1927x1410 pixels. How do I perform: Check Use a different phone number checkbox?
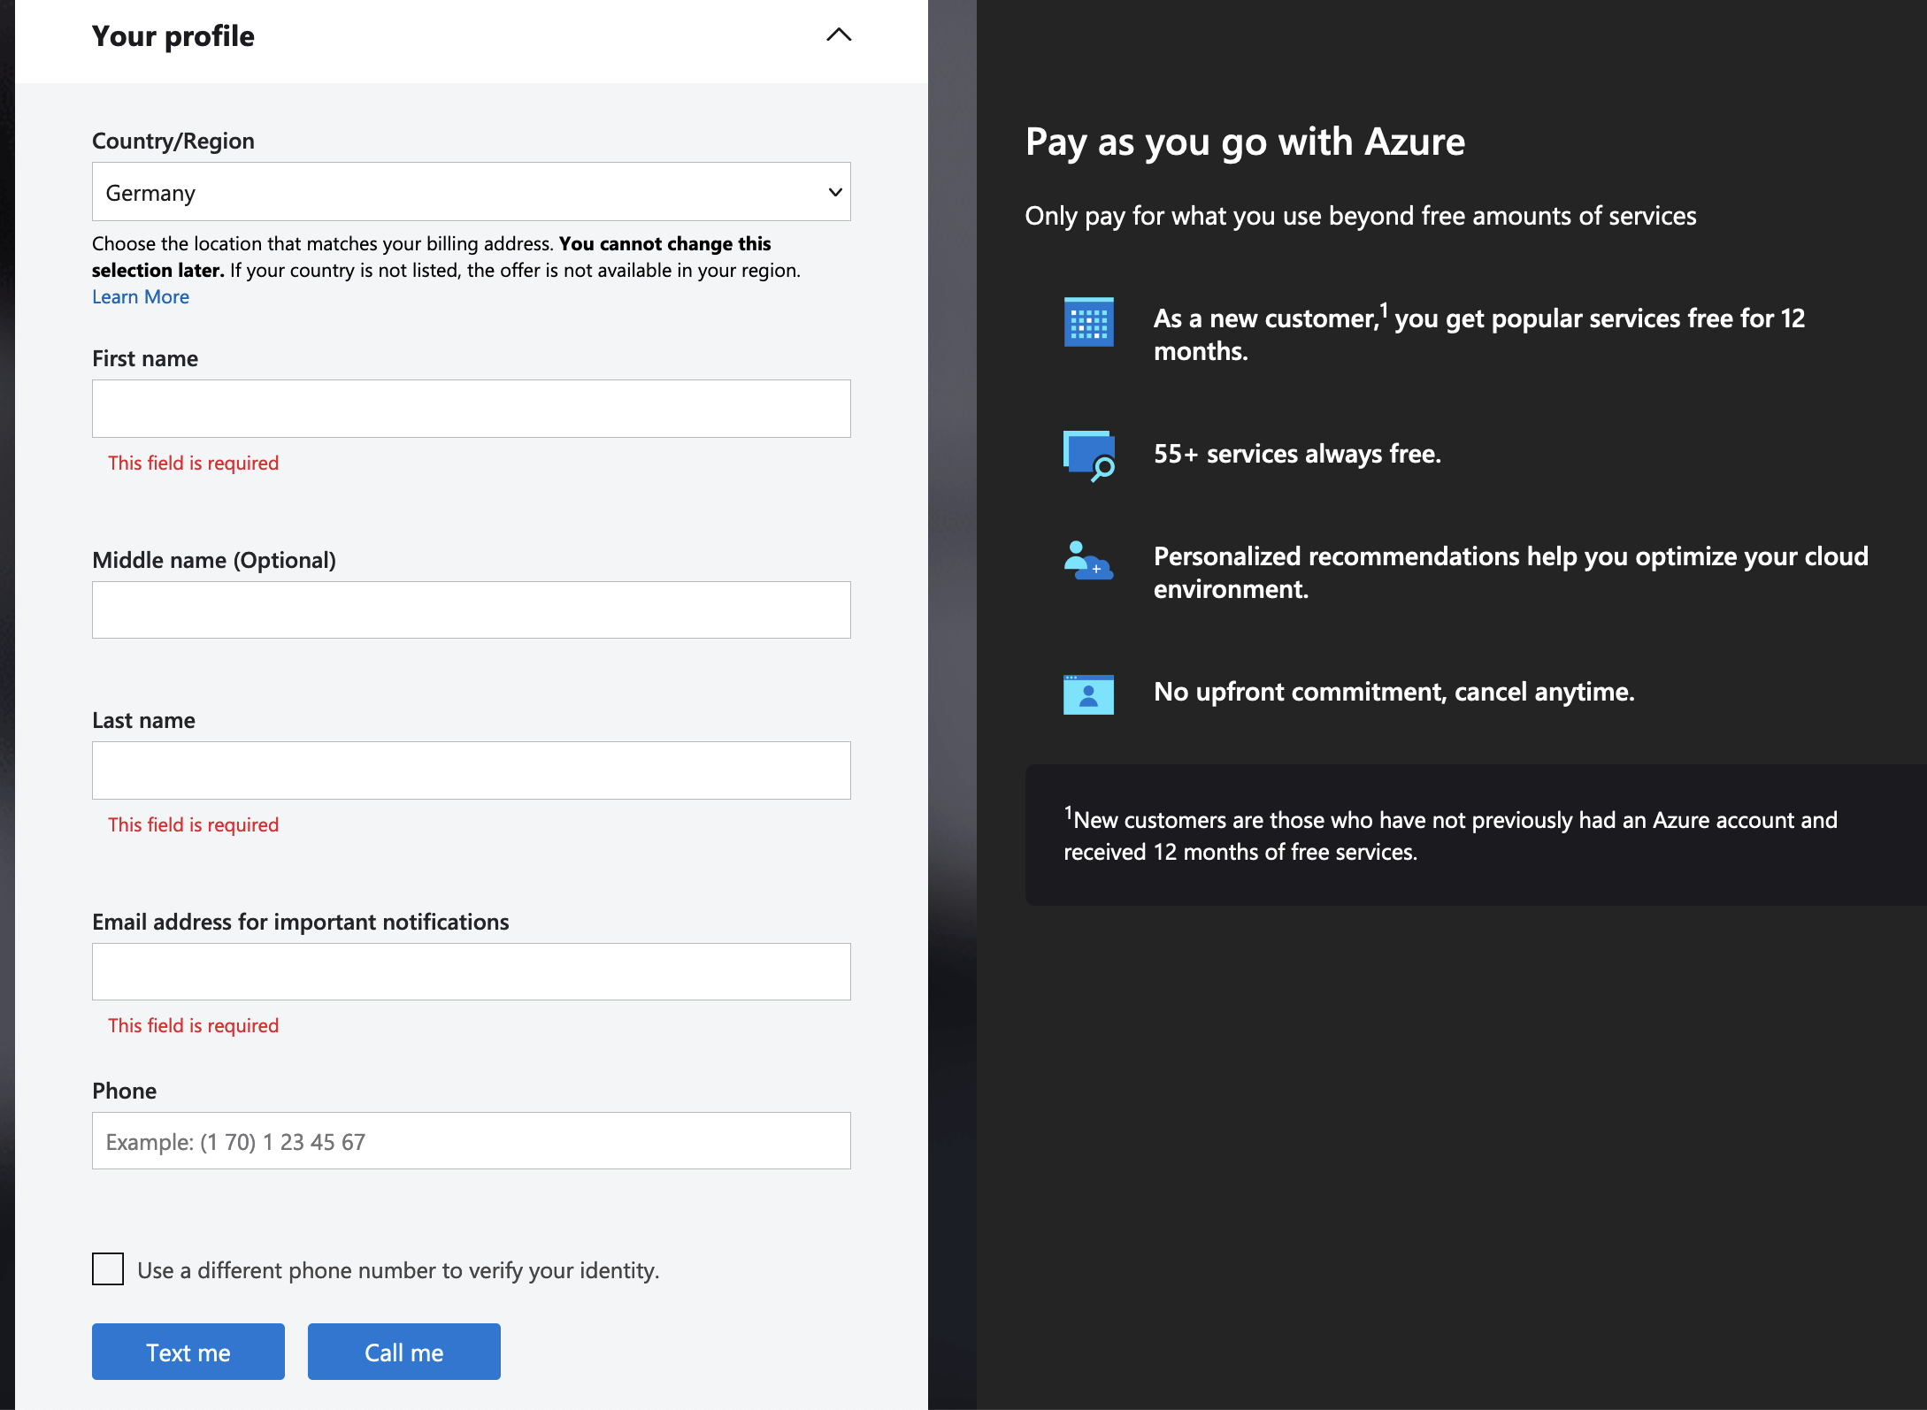click(x=108, y=1268)
